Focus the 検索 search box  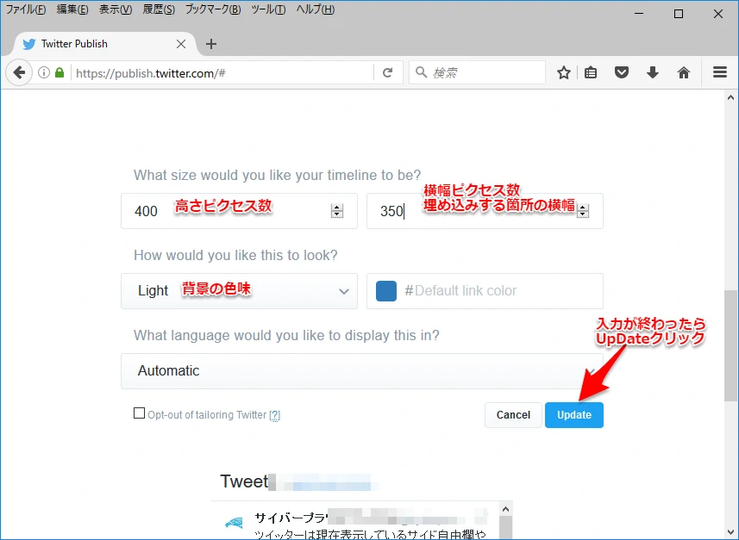click(x=477, y=72)
